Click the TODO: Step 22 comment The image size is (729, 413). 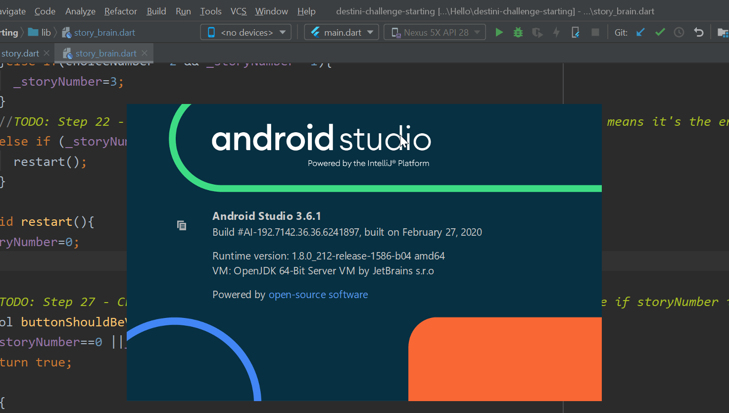click(62, 122)
